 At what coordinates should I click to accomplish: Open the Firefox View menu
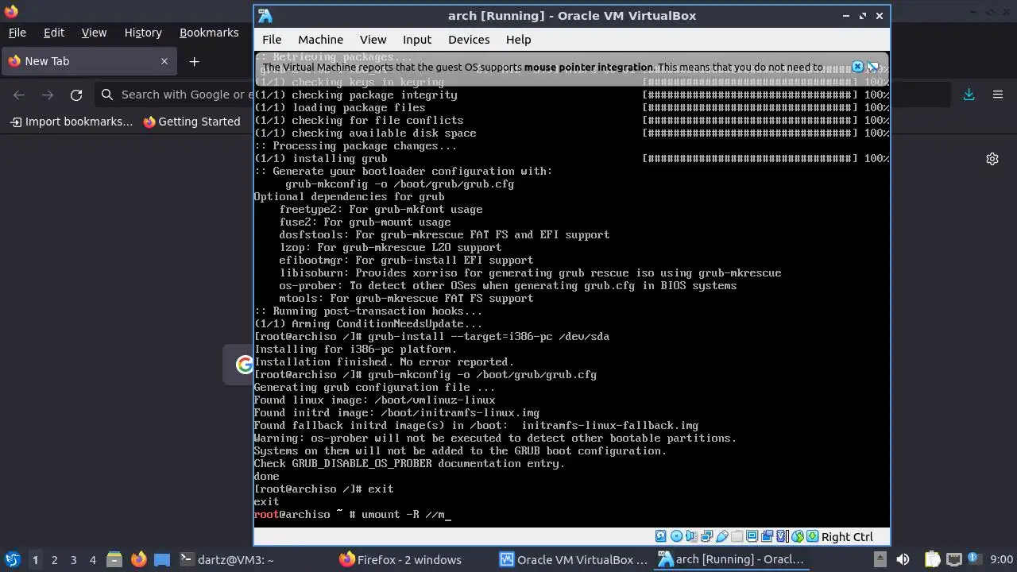click(x=94, y=33)
